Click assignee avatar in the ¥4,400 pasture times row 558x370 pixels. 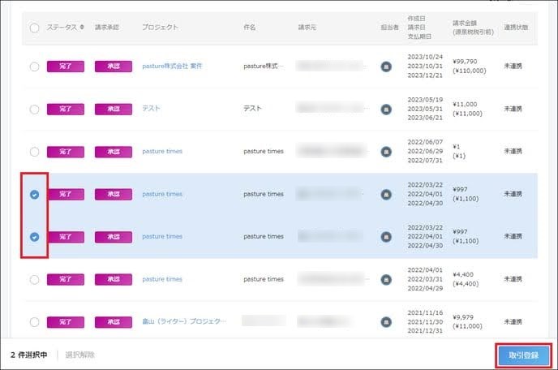pyautogui.click(x=386, y=280)
